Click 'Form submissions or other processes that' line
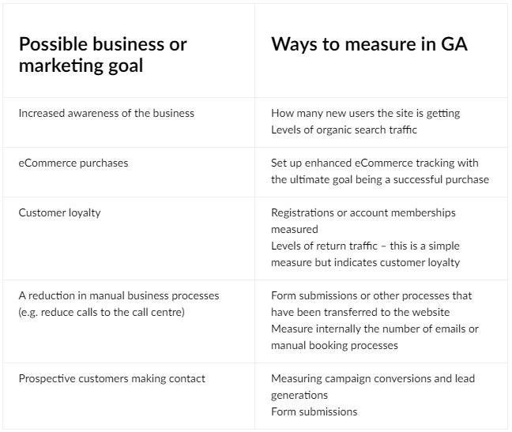Screen dimensions: 512x432 tap(371, 295)
